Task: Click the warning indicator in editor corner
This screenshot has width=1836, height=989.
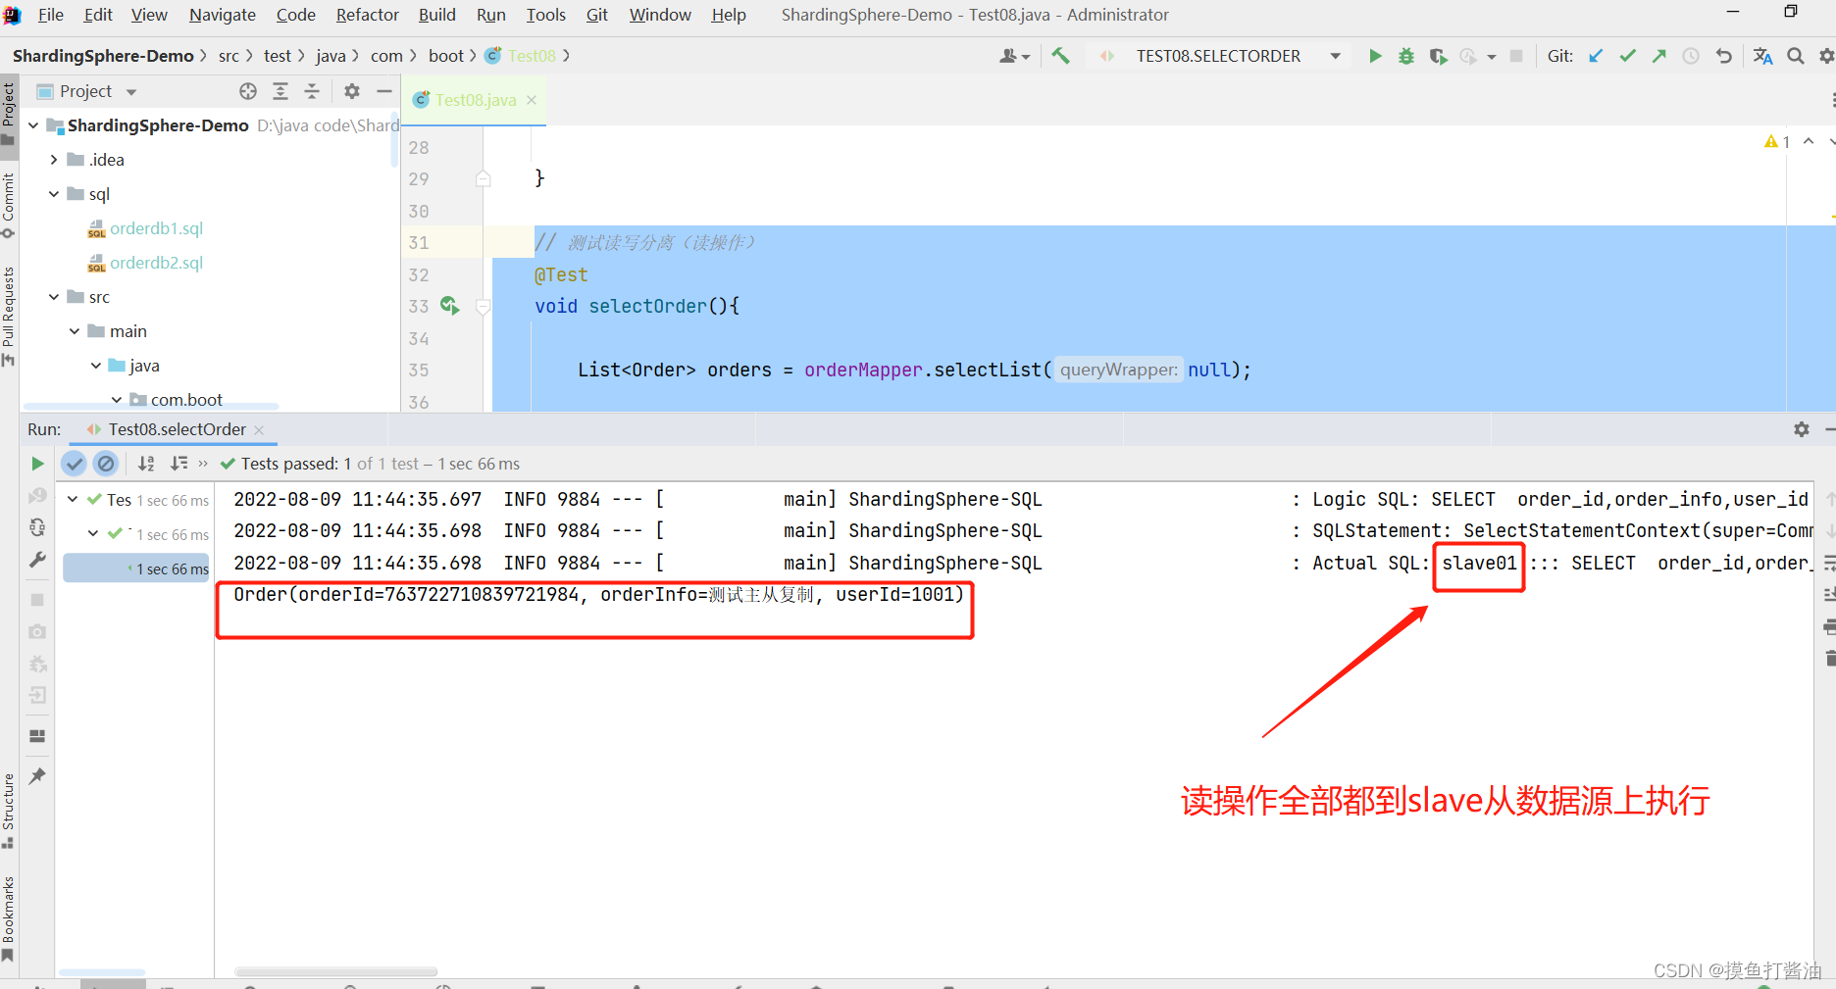Action: 1777,142
